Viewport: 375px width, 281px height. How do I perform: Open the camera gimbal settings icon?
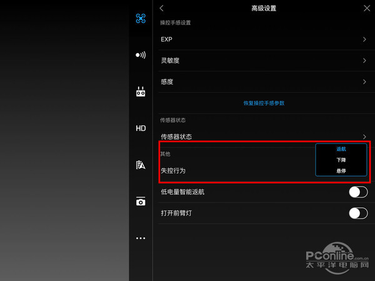click(141, 201)
